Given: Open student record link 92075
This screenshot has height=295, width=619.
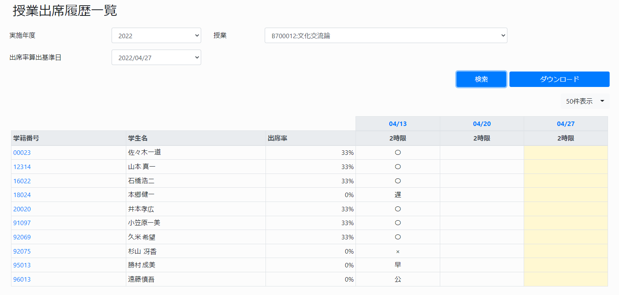Looking at the screenshot, I should 22,251.
